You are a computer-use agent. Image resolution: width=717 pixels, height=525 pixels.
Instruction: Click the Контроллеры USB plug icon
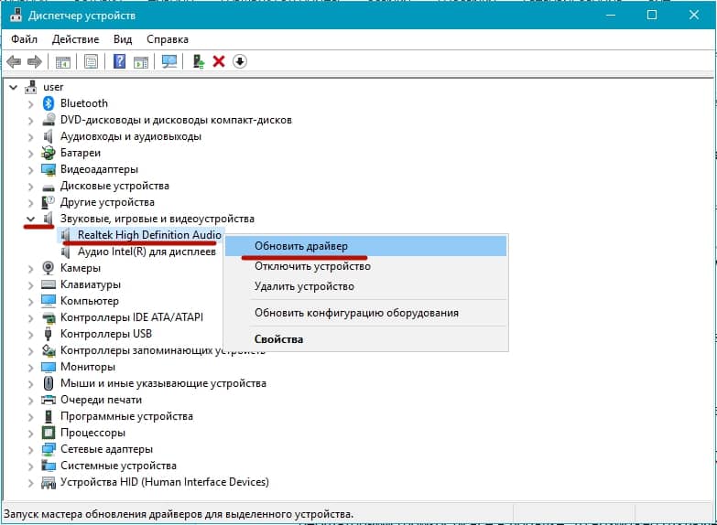pyautogui.click(x=49, y=334)
